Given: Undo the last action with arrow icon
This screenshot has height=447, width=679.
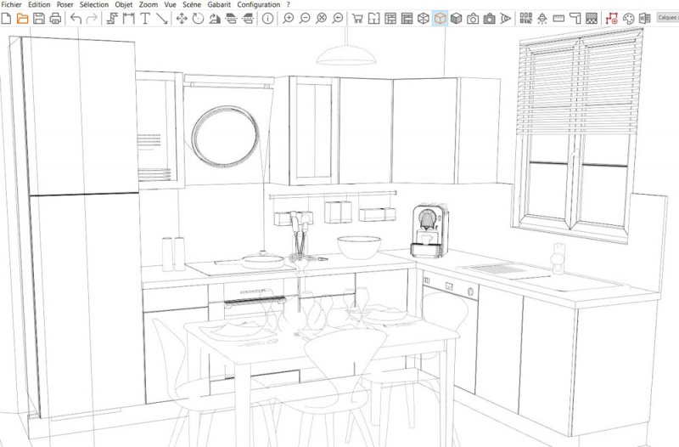Looking at the screenshot, I should click(76, 18).
